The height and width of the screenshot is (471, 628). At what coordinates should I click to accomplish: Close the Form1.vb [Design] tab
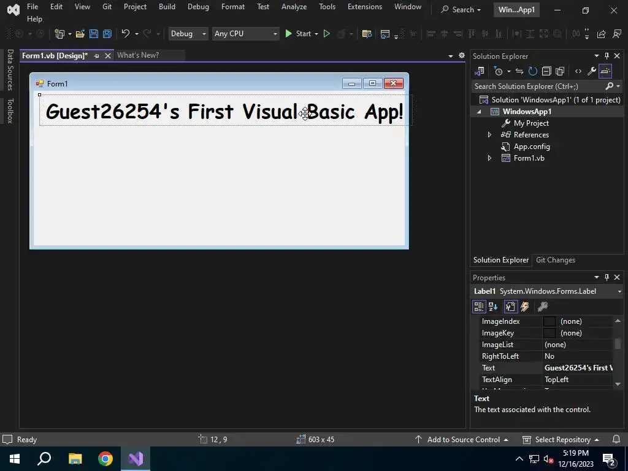click(x=108, y=56)
